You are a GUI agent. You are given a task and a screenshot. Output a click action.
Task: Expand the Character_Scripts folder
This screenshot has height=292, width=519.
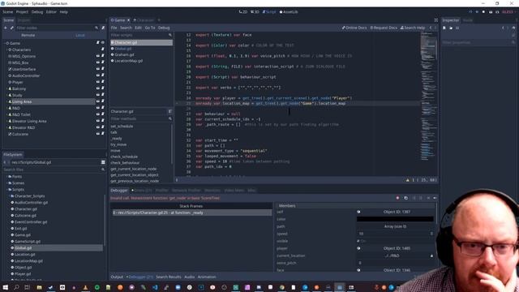point(10,196)
